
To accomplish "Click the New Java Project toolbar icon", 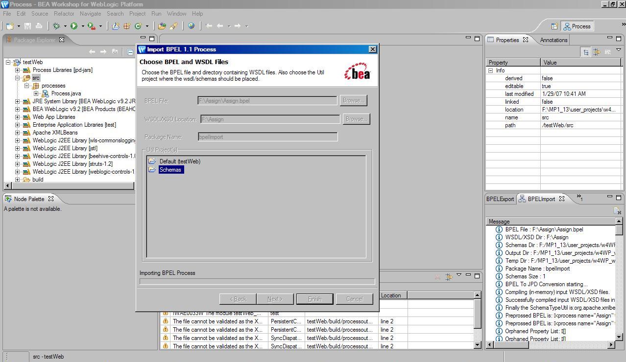I will (116, 26).
